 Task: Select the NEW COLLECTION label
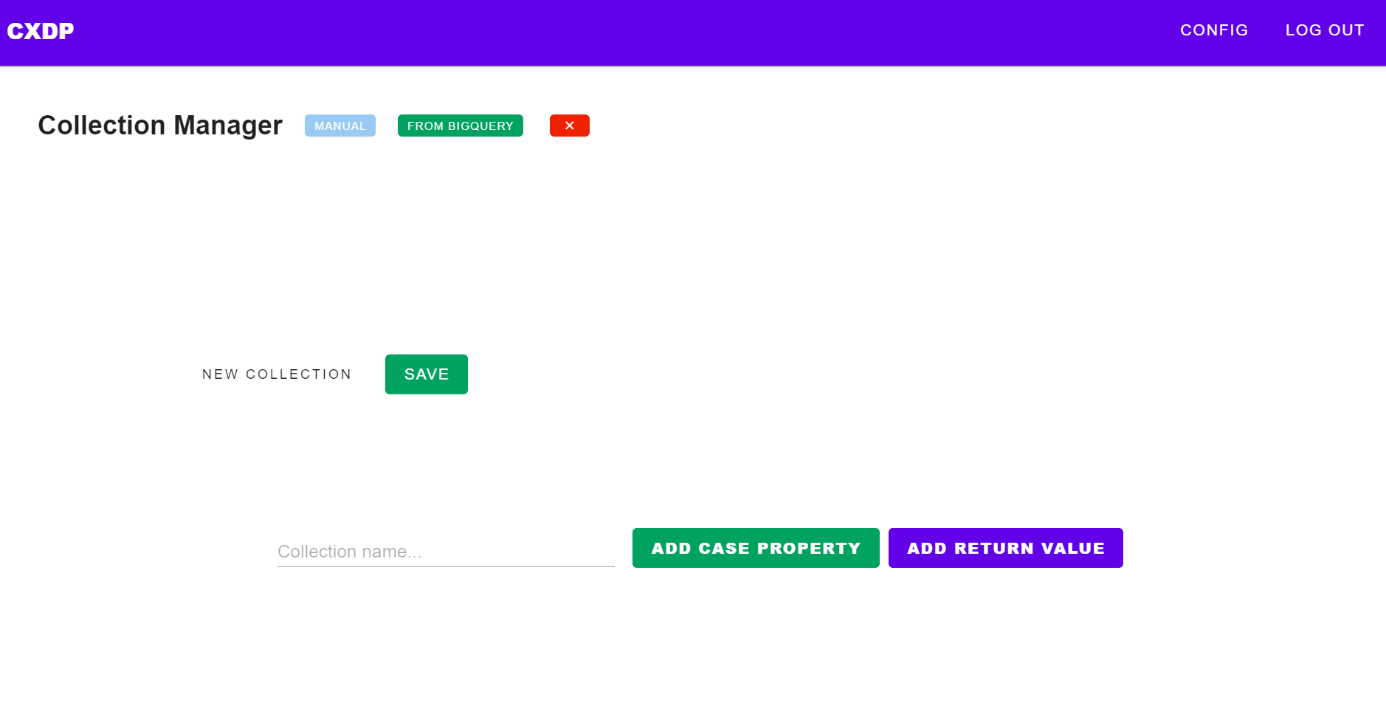point(277,374)
